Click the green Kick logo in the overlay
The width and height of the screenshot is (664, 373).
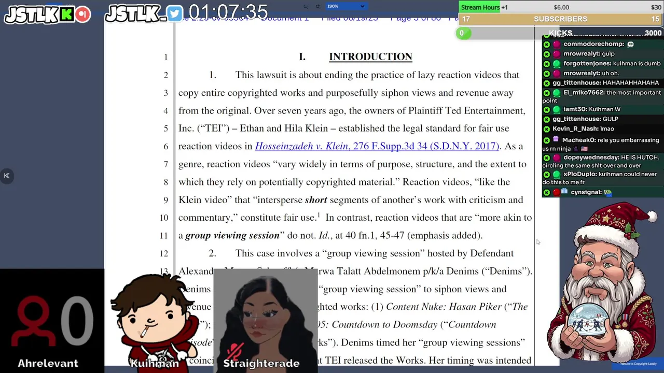(x=66, y=15)
